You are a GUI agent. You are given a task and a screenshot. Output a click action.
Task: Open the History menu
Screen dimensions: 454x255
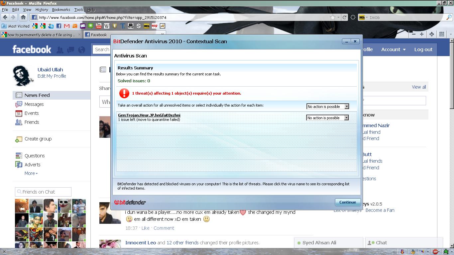(x=42, y=10)
